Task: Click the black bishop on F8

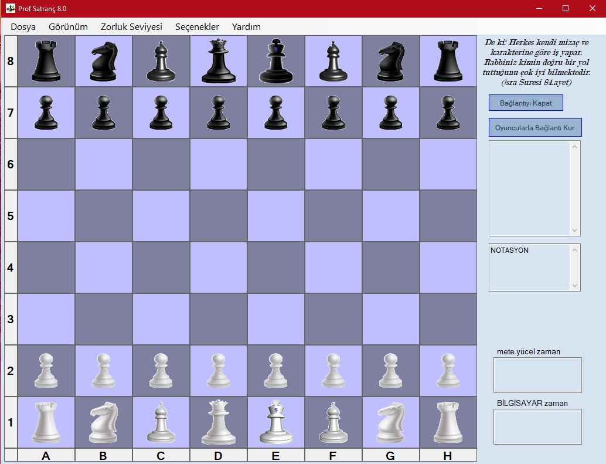Action: [x=333, y=61]
